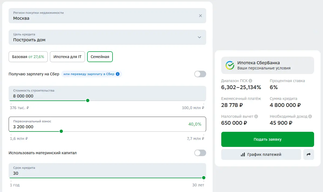Select the Семейная program tab
This screenshot has width=323, height=192.
[100, 57]
